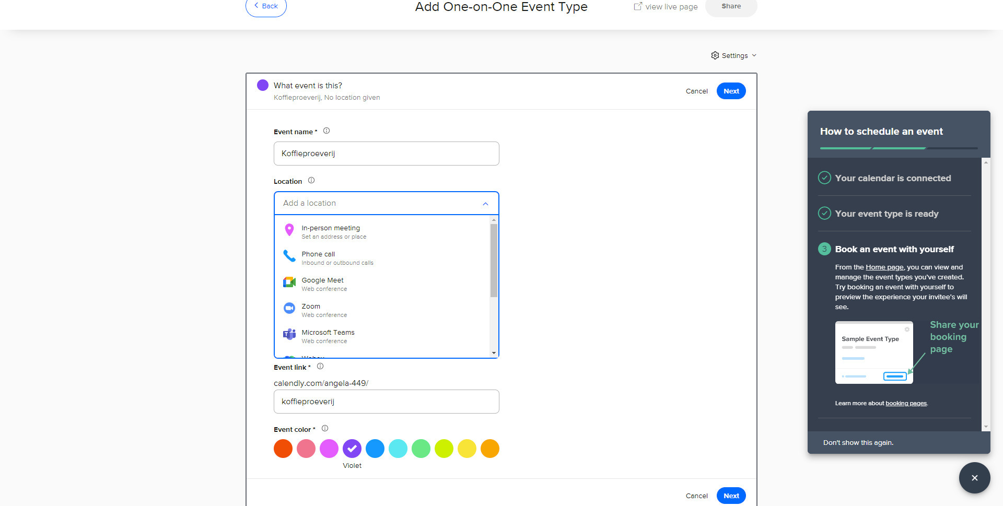Click the Settings gear icon
The width and height of the screenshot is (1003, 506).
coord(715,55)
